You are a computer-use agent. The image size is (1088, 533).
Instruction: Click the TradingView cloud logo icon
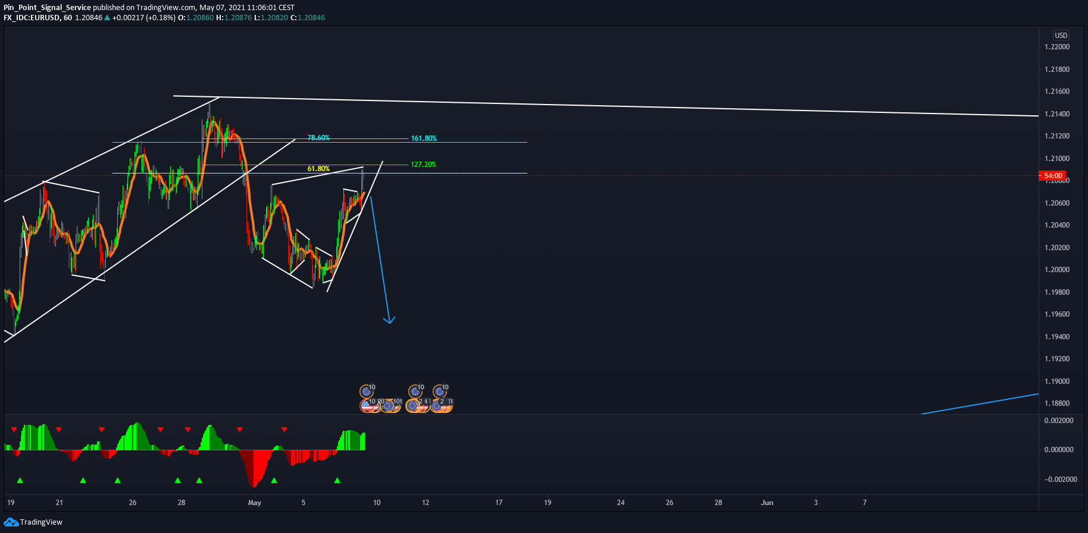pos(11,522)
